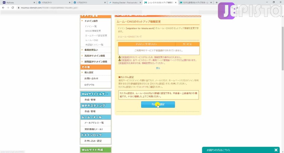Click the 戻る link
Viewport: 284px width, 153px height.
[x=158, y=68]
